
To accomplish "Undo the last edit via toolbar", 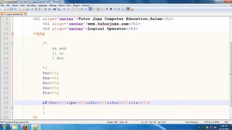I will click(x=45, y=9).
